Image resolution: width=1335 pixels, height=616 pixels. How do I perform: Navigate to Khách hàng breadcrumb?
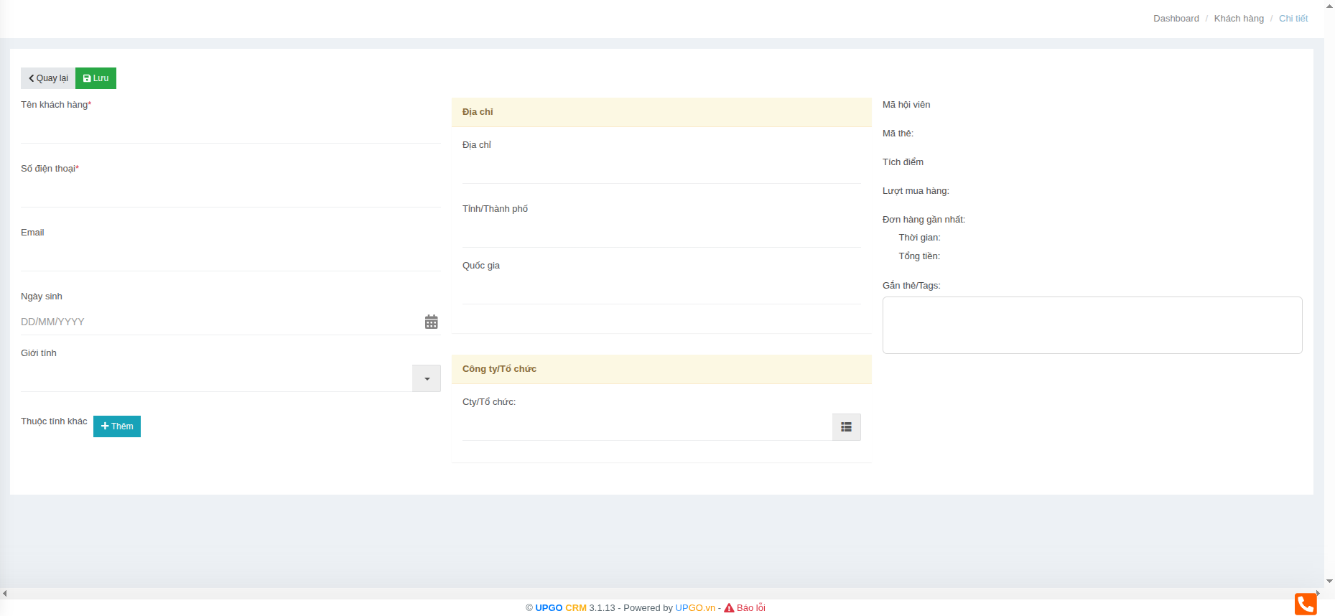click(x=1238, y=19)
